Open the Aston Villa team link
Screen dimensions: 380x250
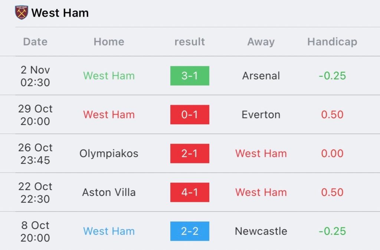pos(109,192)
